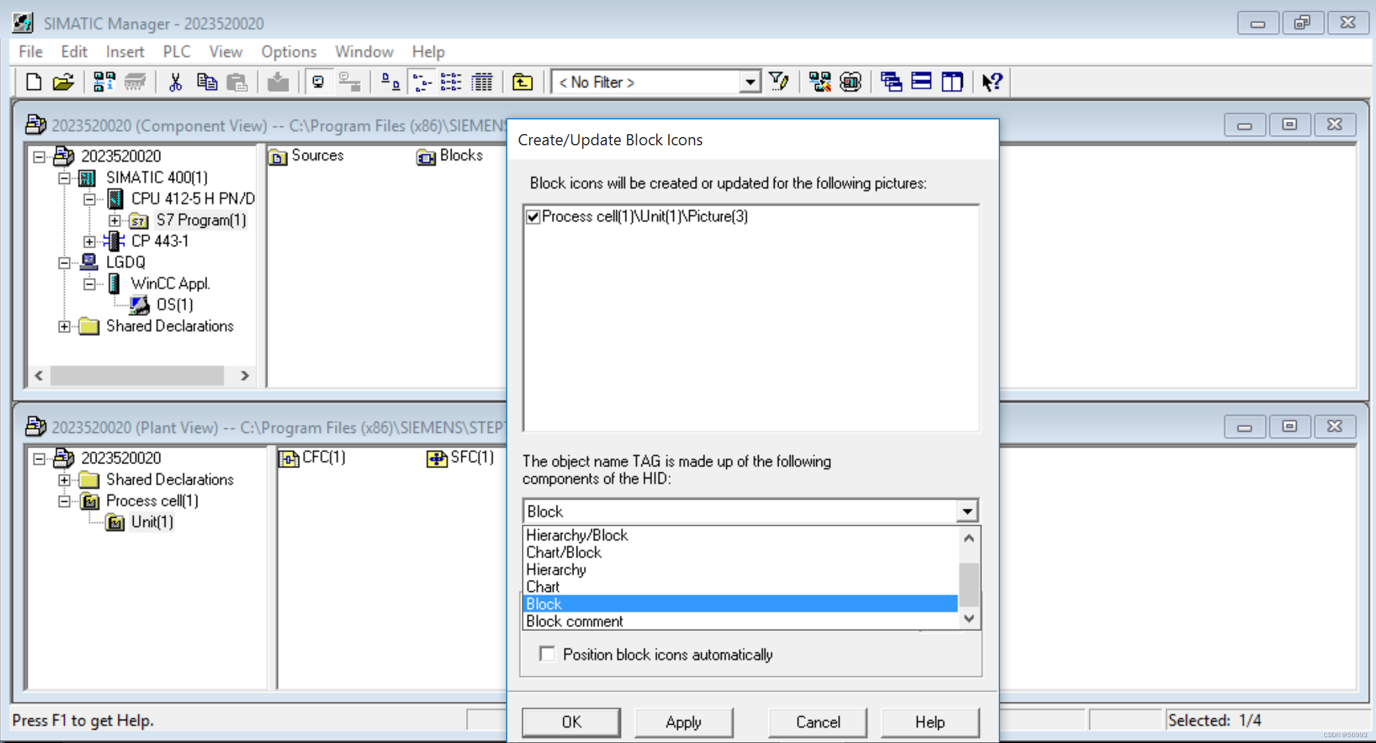Click the Apply button
This screenshot has height=743, width=1376.
tap(683, 722)
